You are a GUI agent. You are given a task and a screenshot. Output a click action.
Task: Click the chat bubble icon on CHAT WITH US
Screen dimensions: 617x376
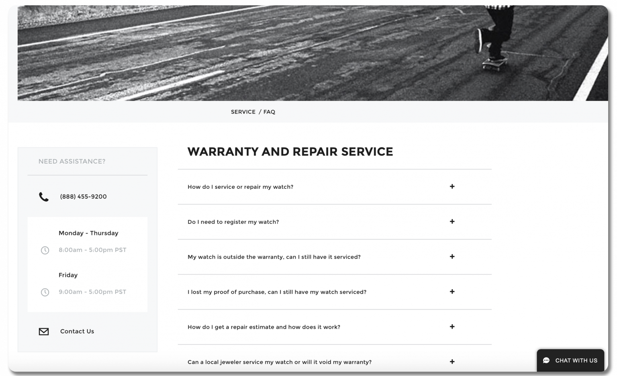tap(547, 360)
